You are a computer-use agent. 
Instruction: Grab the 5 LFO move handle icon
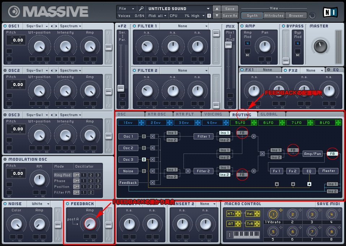tap(254, 123)
